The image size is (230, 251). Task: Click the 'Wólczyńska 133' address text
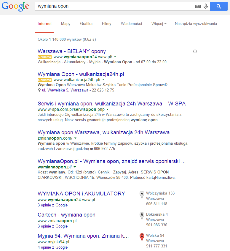pyautogui.click(x=160, y=193)
